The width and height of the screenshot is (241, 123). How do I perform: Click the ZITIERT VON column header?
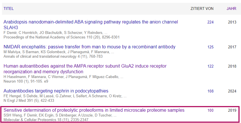(x=202, y=8)
